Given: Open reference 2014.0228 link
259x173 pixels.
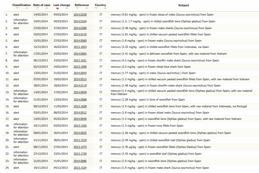Looking at the screenshot, I should point(80,15).
